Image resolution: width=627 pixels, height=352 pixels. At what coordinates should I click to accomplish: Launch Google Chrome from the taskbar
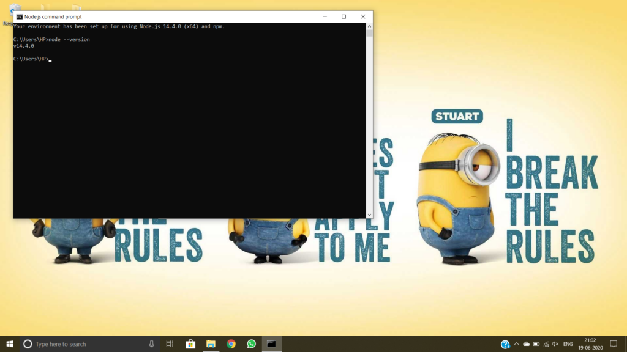(x=231, y=343)
